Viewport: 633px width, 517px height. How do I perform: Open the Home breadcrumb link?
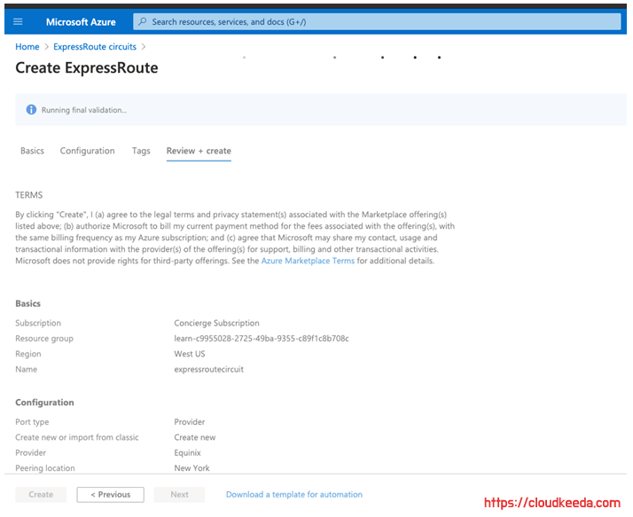[27, 47]
